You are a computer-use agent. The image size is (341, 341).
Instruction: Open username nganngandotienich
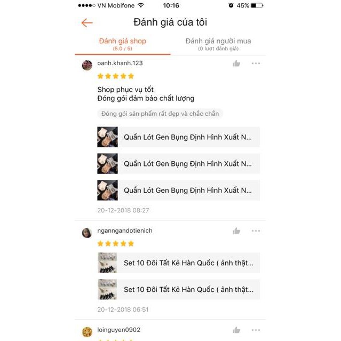[x=125, y=231]
